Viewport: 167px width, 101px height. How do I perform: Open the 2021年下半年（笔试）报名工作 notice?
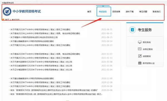pyautogui.click(x=40, y=29)
